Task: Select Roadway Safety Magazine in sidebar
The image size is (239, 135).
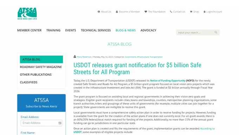Action: 41,67
